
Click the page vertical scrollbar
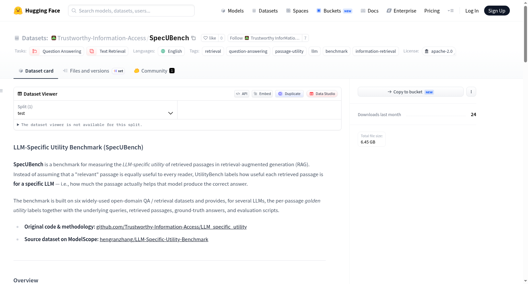pos(525,34)
